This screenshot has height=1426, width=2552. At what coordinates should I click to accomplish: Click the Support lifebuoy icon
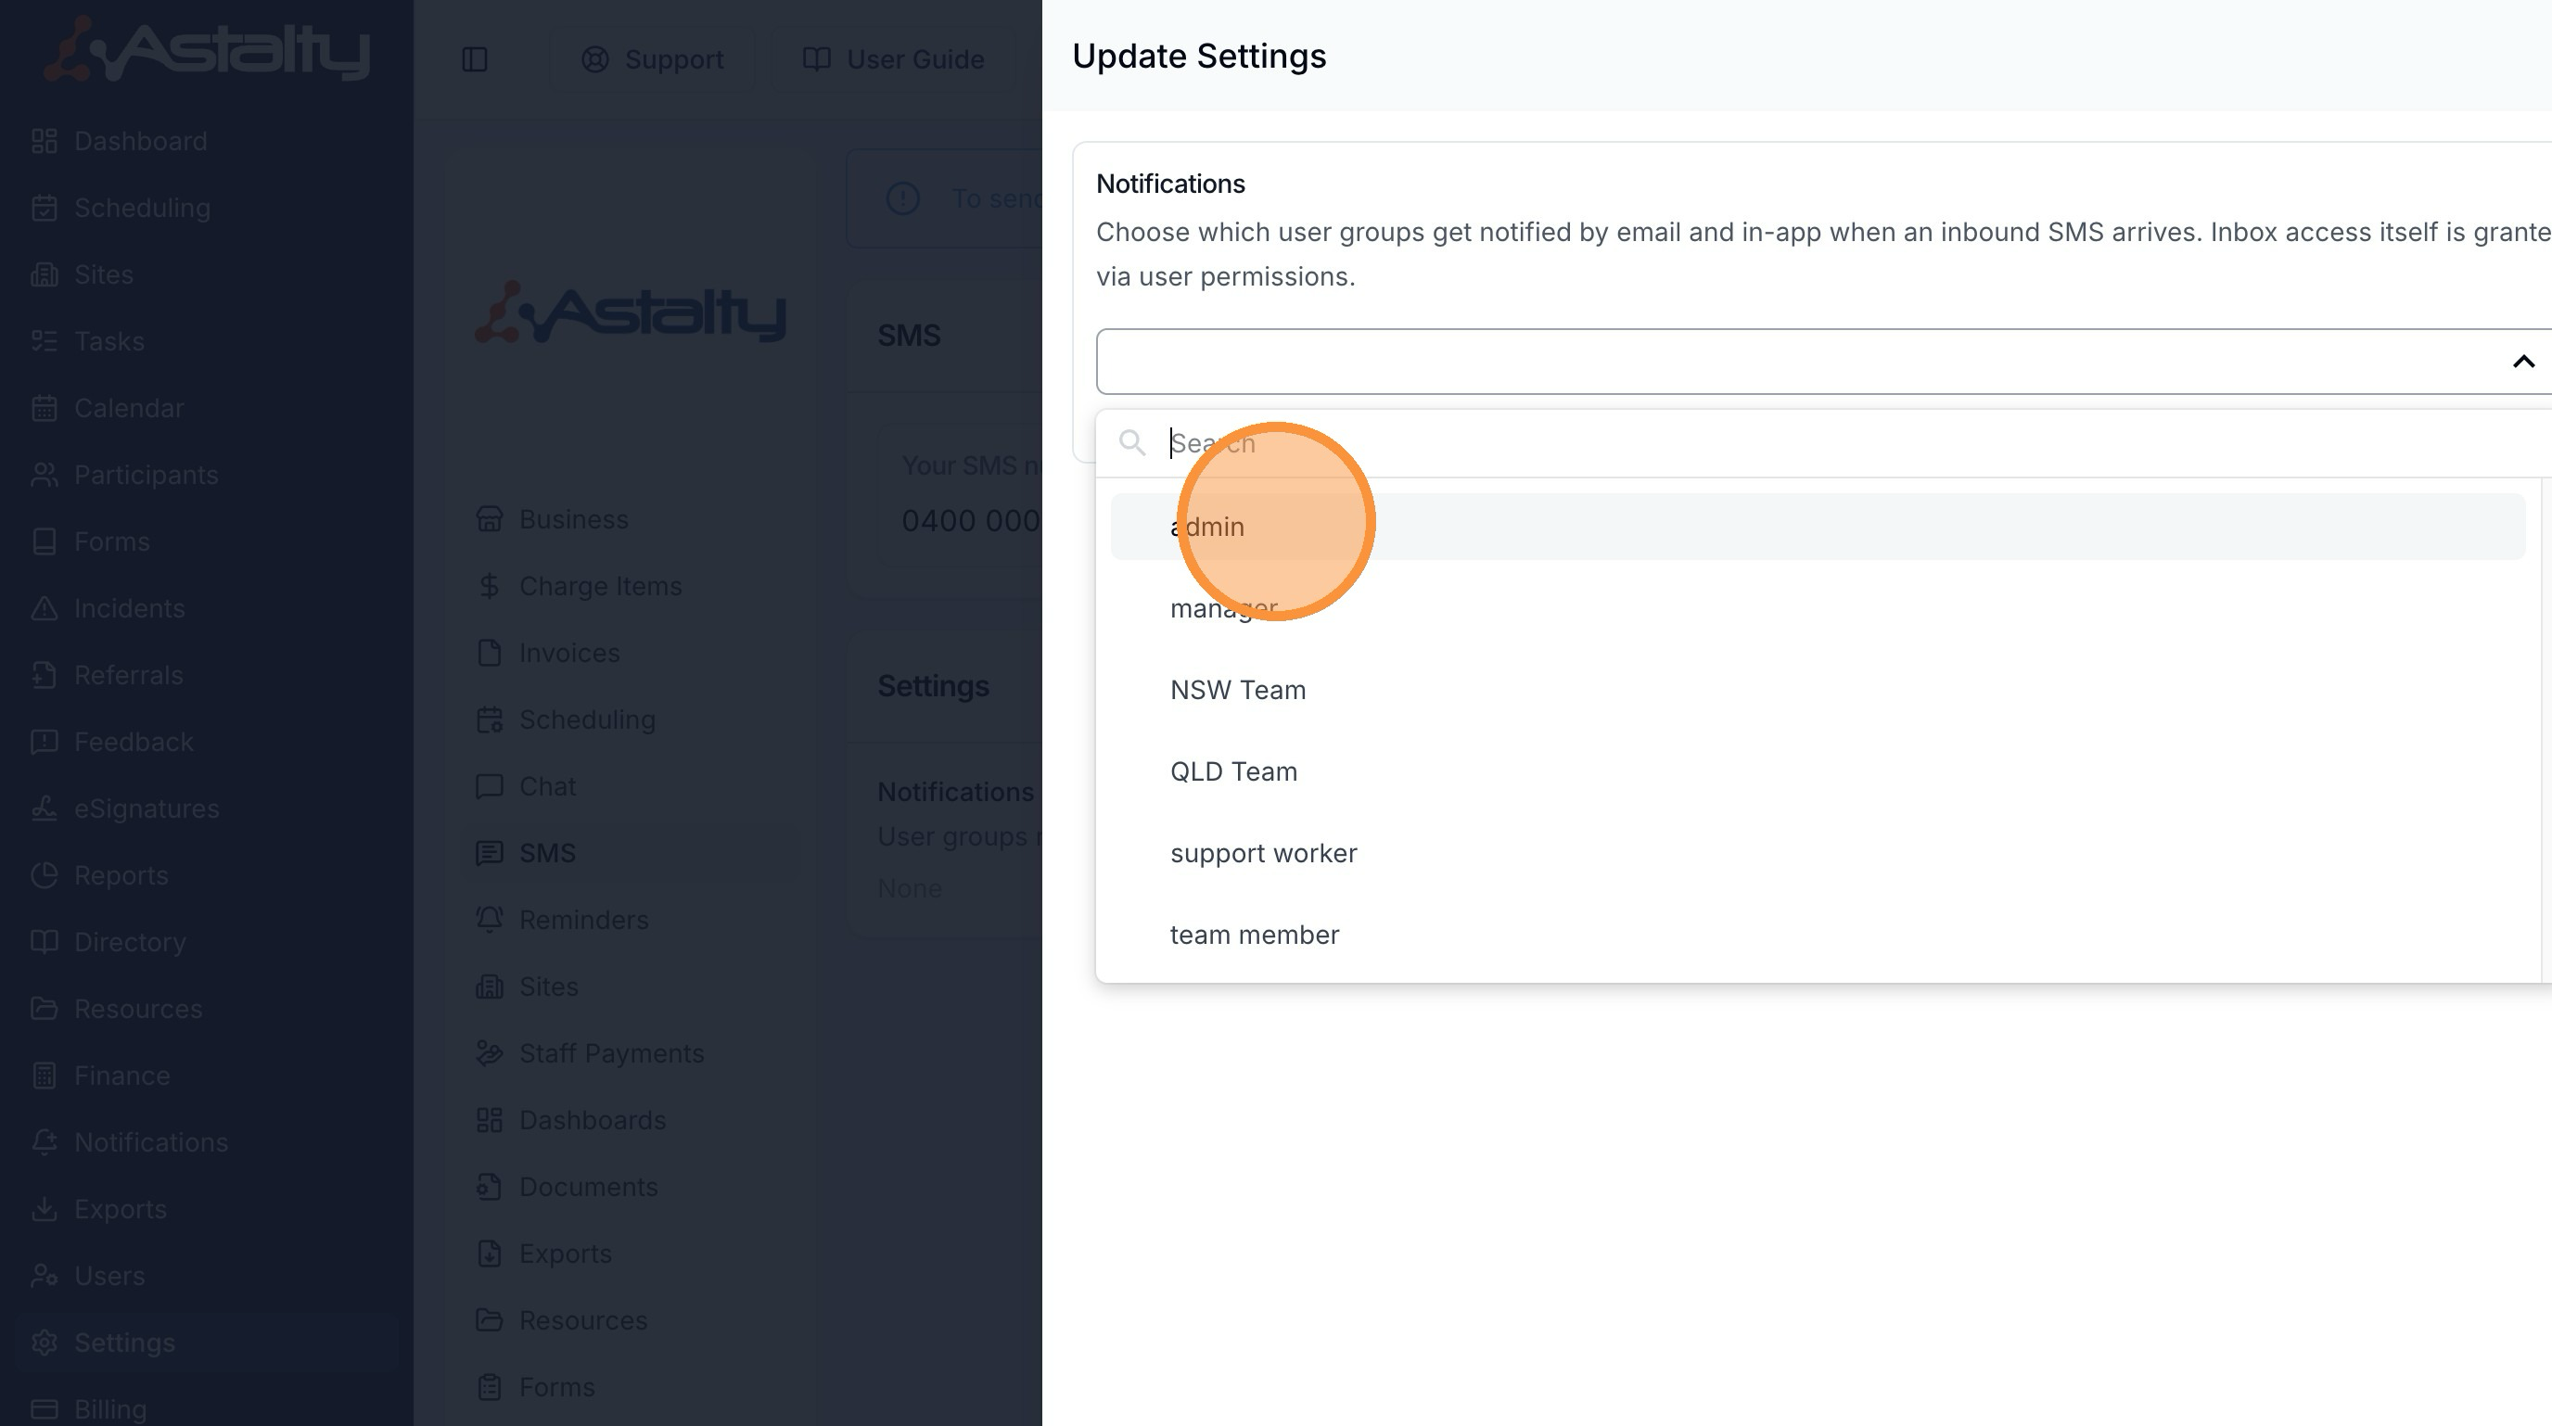tap(594, 59)
